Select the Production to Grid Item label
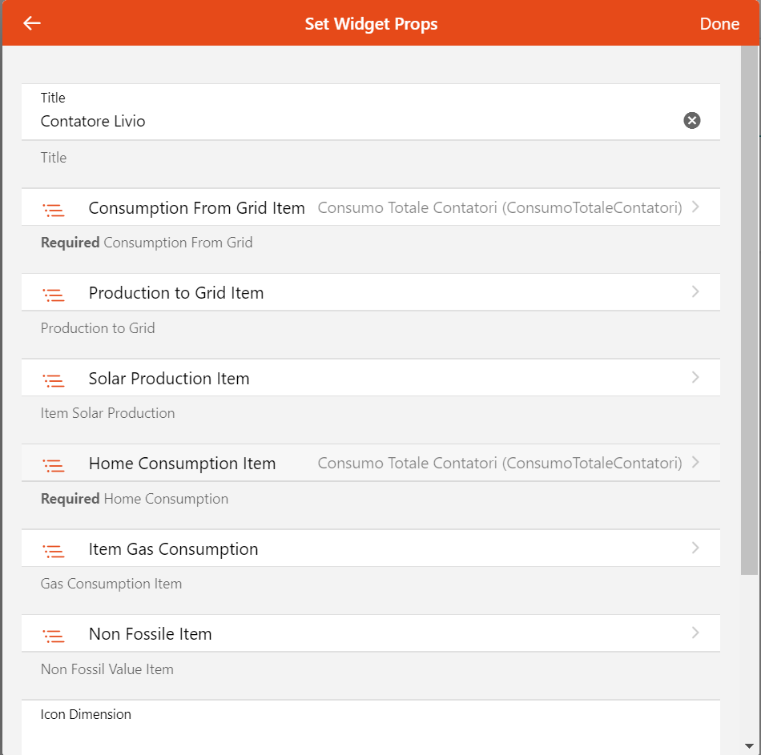Screen dimensions: 761x755 (x=176, y=293)
